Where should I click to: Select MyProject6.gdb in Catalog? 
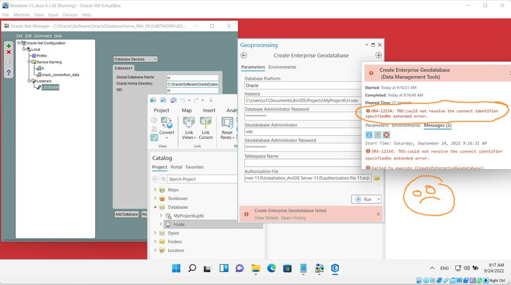(x=188, y=216)
